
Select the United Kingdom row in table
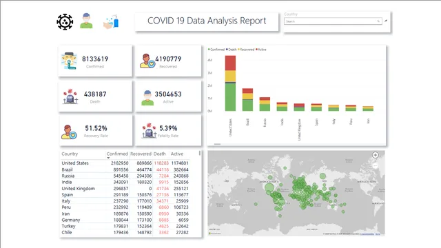coord(125,188)
